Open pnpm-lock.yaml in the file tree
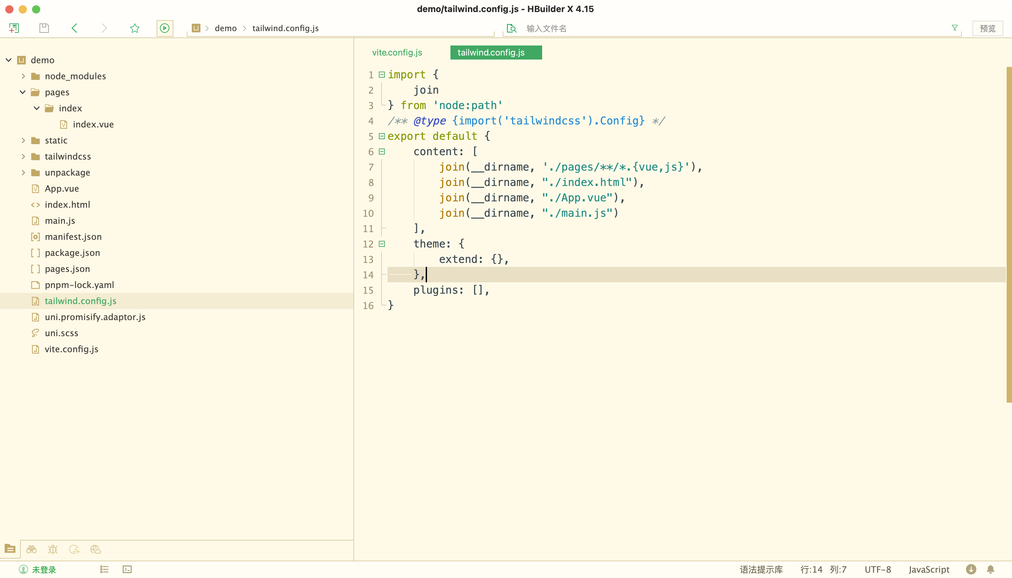1012x578 pixels. coord(79,285)
